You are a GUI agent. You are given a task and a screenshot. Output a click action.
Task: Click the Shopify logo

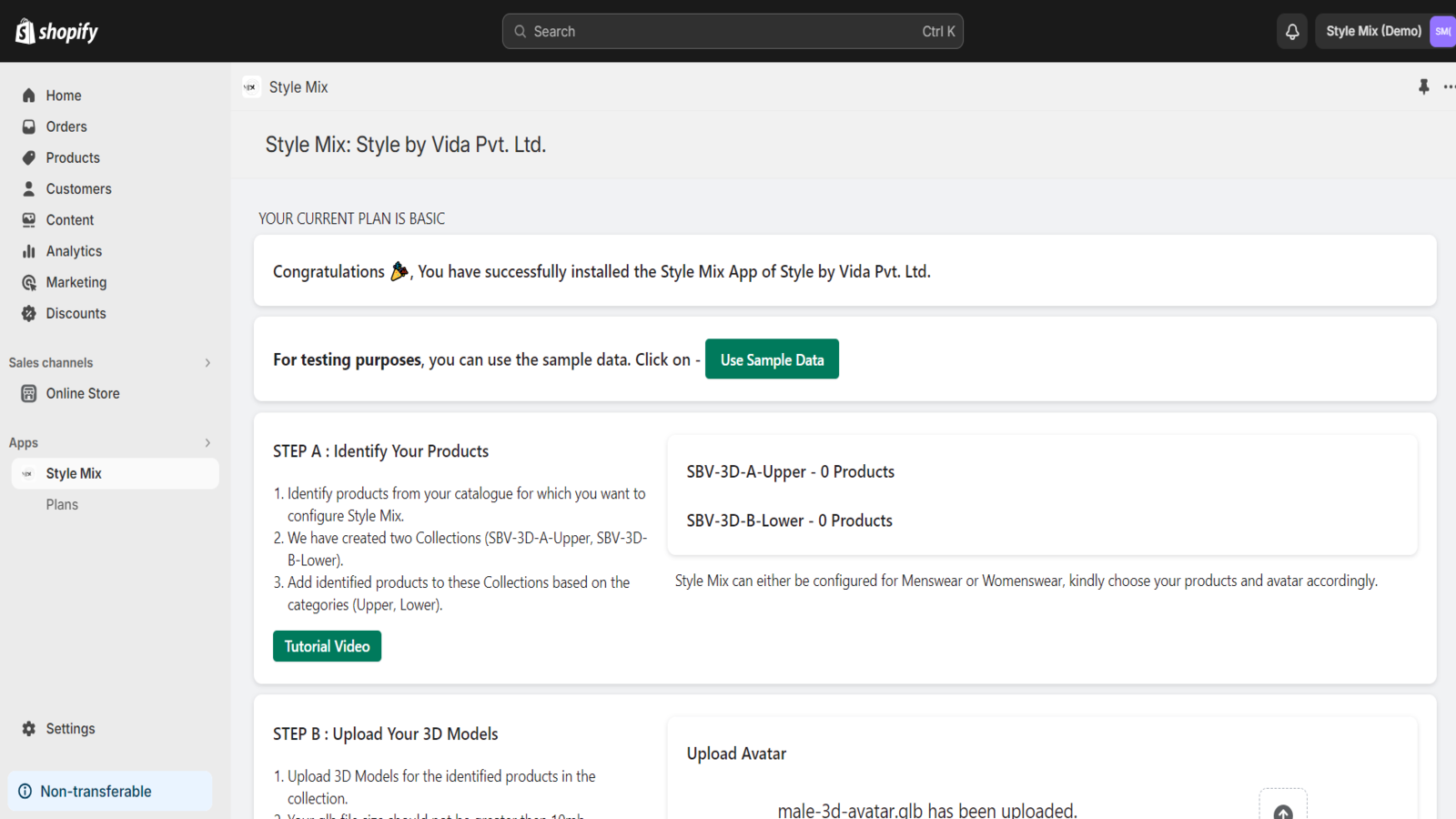(56, 31)
